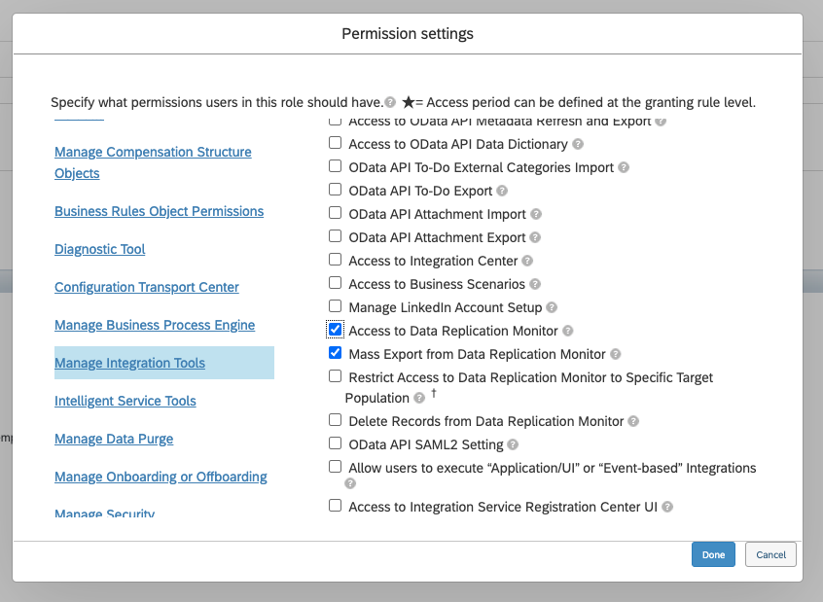
Task: Open help icon for Access to Integration Center
Action: (x=527, y=261)
